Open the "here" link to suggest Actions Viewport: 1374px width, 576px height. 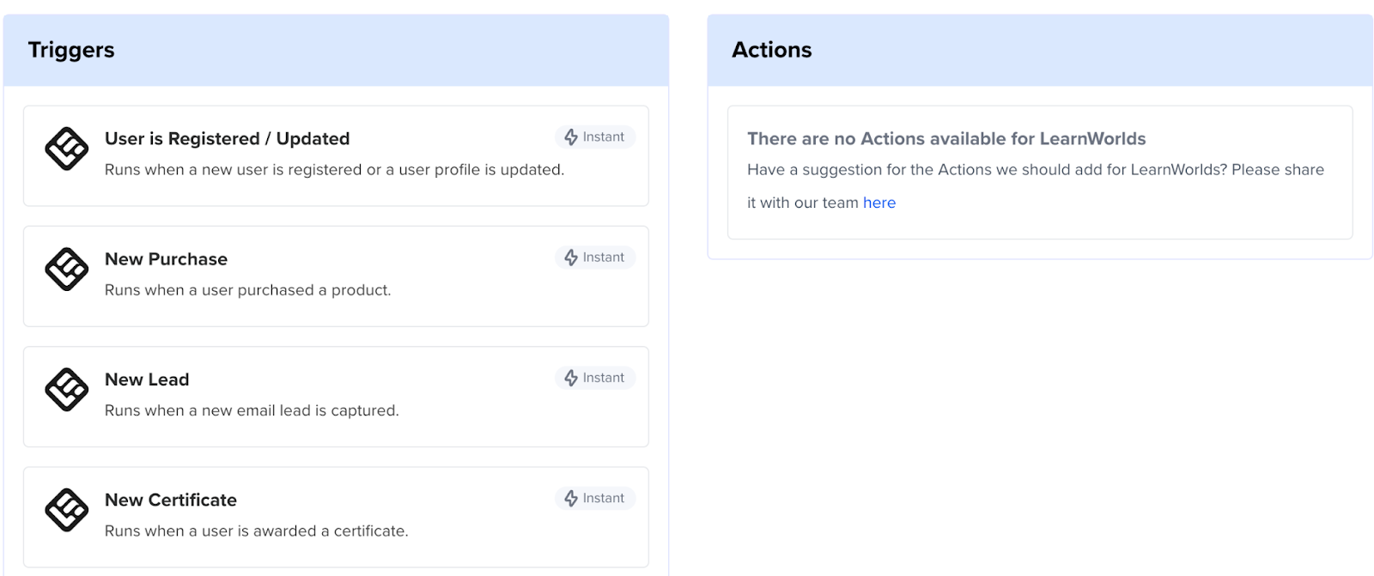[x=879, y=203]
